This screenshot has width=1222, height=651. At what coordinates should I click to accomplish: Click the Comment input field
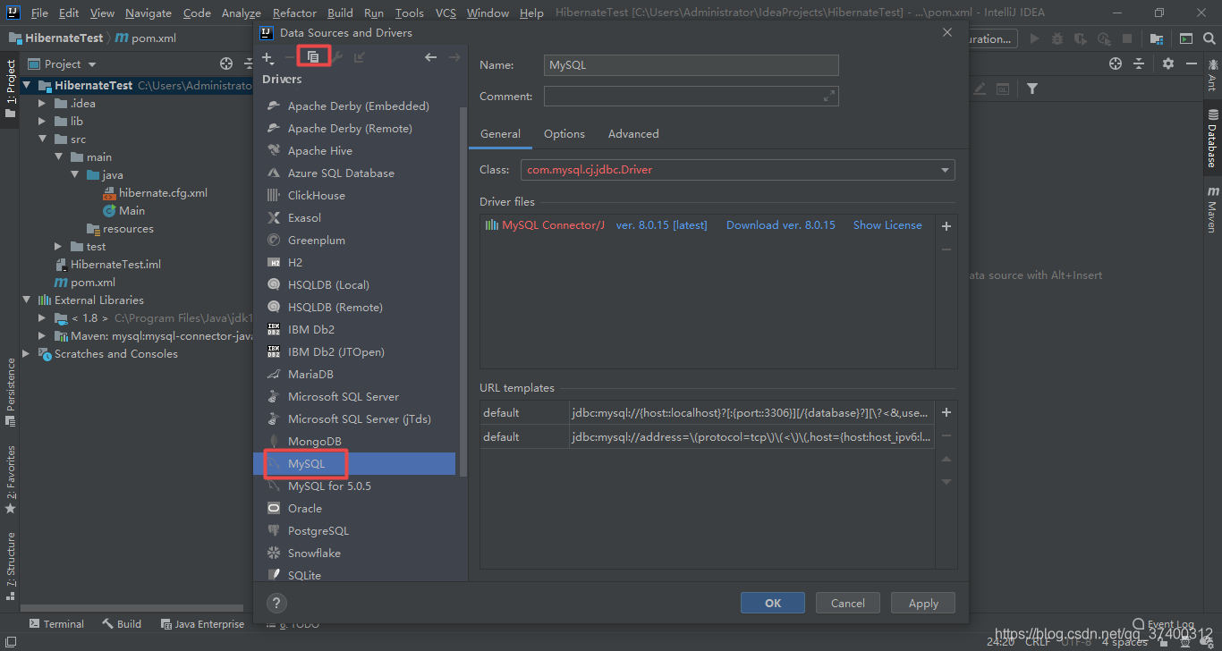click(x=692, y=96)
